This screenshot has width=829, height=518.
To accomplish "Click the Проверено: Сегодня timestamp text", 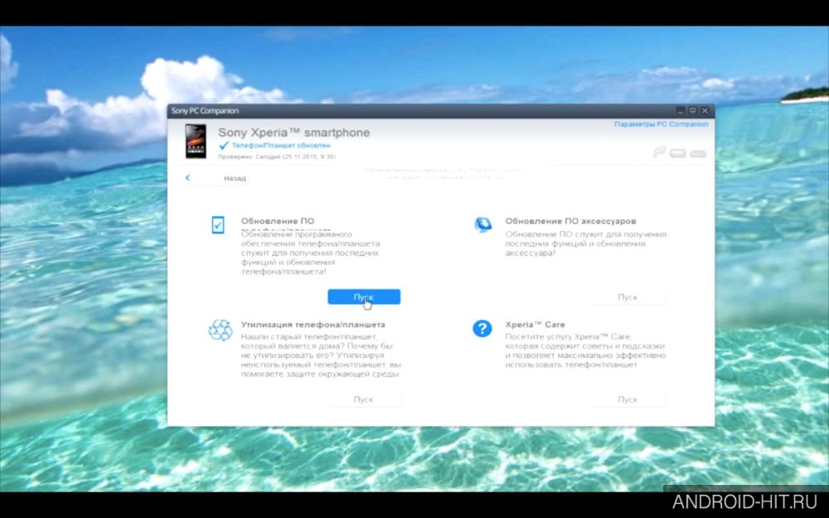I will coord(277,157).
